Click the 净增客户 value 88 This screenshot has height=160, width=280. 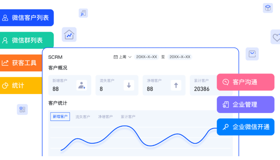pos(150,89)
